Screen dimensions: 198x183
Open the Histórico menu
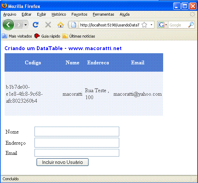tap(59, 14)
